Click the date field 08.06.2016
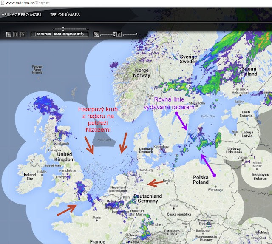The image size is (272, 244). click(x=43, y=34)
